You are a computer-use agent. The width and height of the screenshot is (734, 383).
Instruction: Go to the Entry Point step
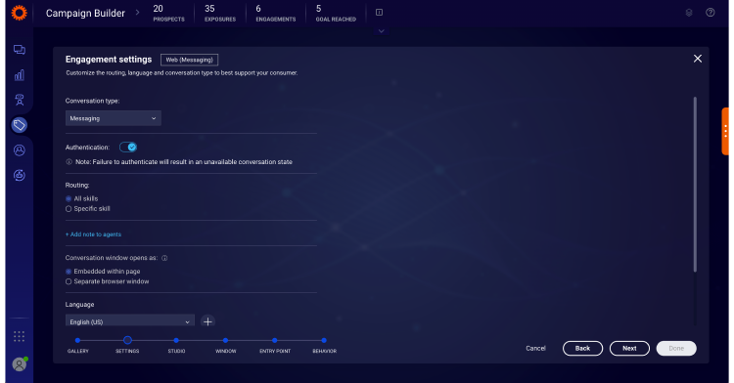click(x=275, y=340)
